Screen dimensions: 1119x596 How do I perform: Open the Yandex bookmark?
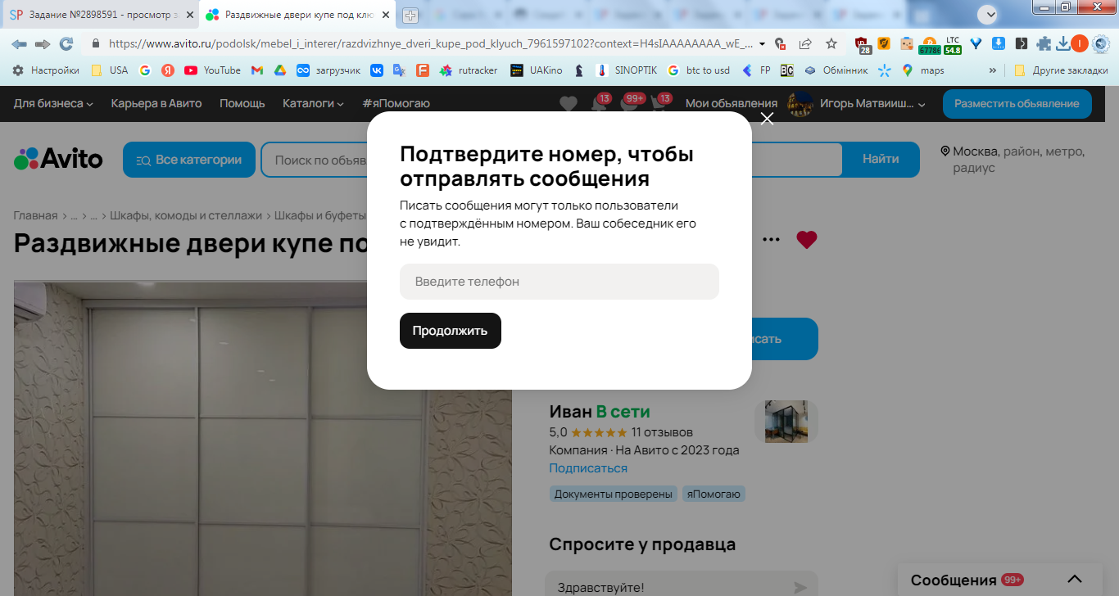coord(168,70)
